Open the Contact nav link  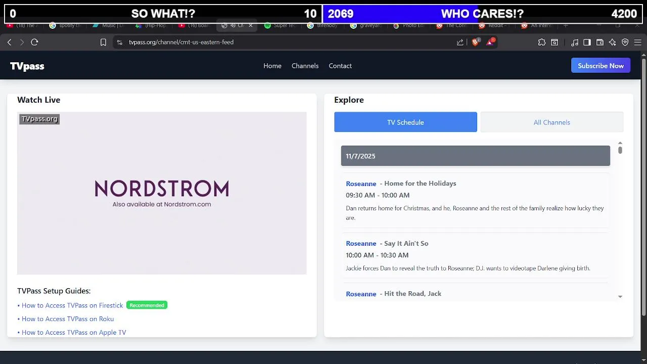340,66
